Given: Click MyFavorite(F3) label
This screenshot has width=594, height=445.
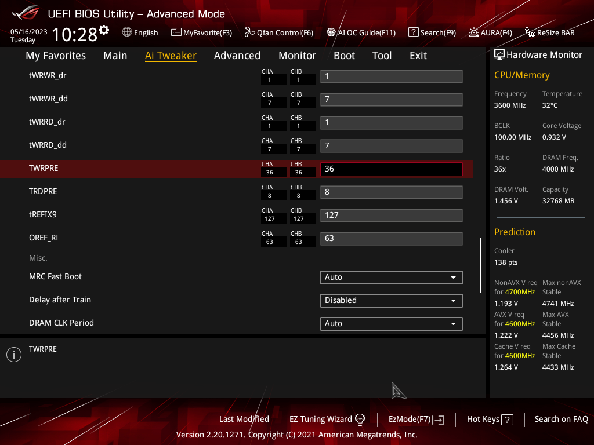Looking at the screenshot, I should click(x=208, y=33).
